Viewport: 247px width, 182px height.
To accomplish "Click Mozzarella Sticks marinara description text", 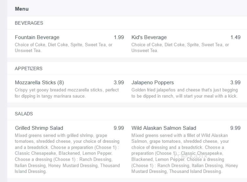I will click(x=67, y=93).
